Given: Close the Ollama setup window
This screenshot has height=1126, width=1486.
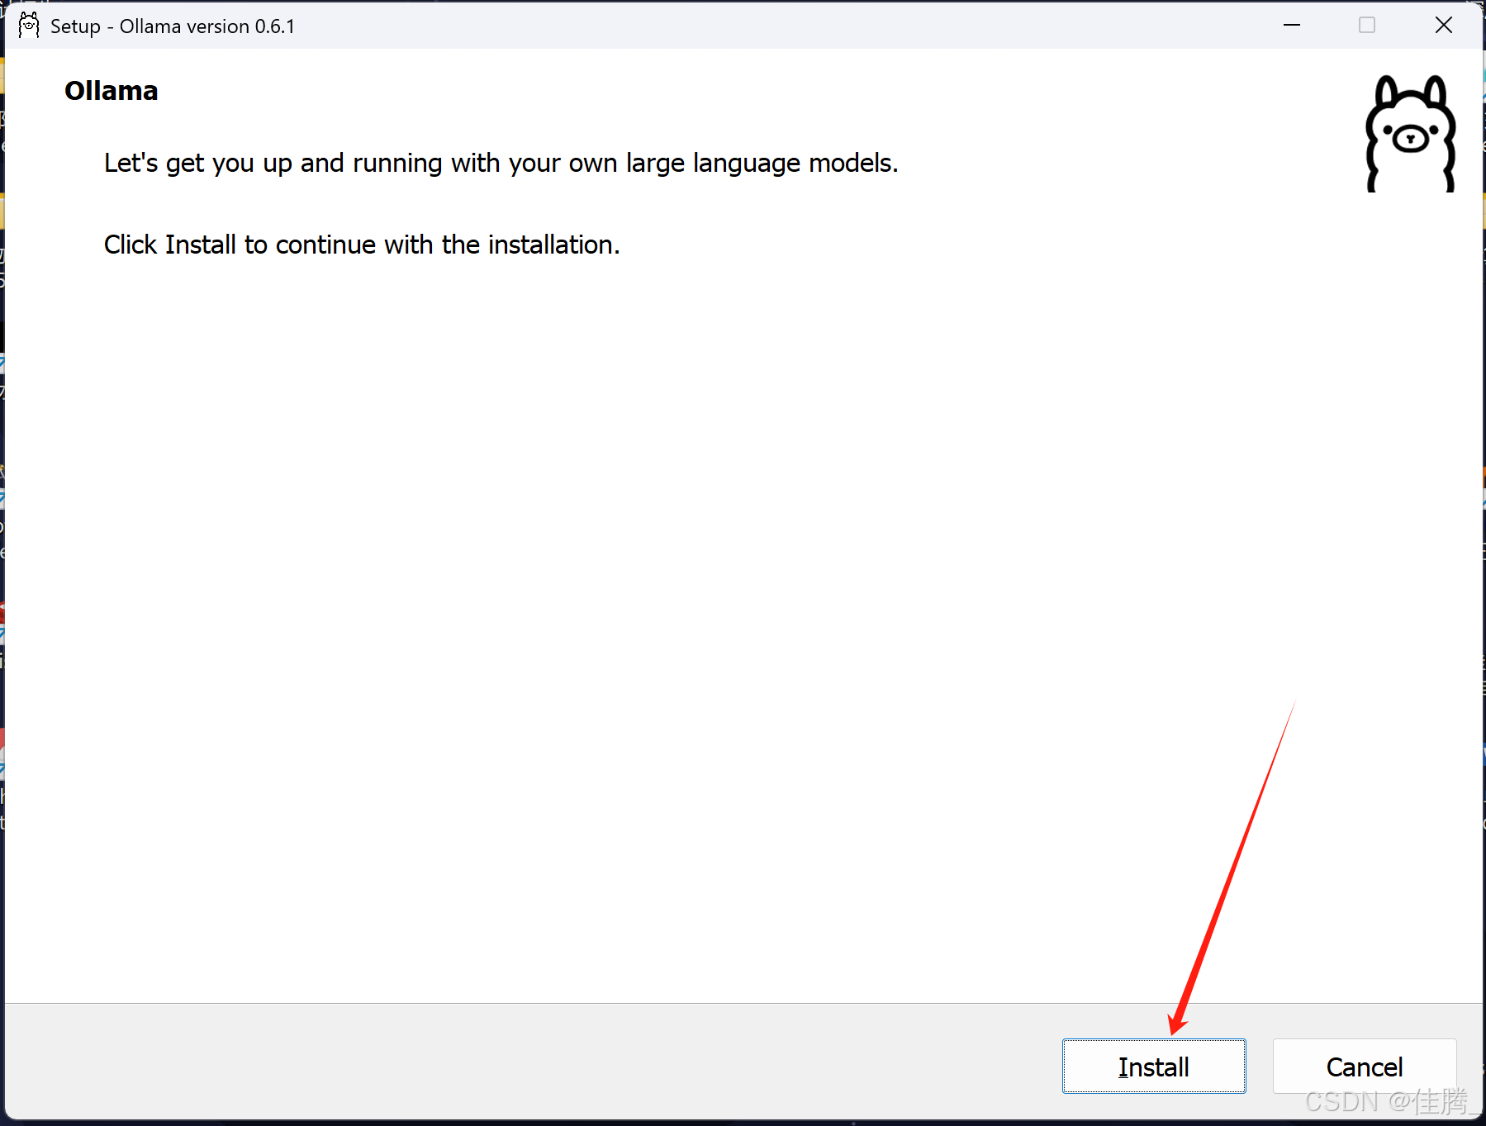Looking at the screenshot, I should pos(1444,26).
